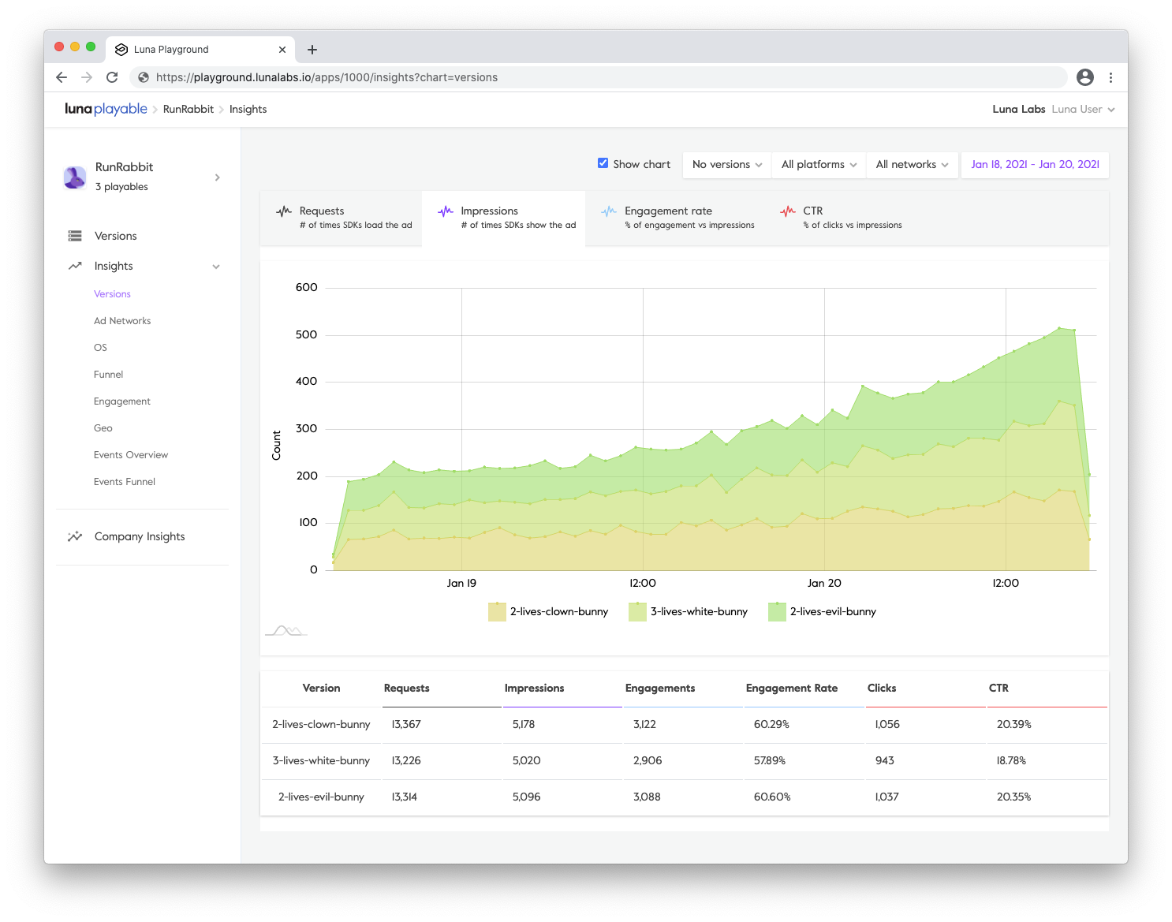Click the 3-lives-white-bunny legend color swatch
Image resolution: width=1172 pixels, height=922 pixels.
coord(637,612)
